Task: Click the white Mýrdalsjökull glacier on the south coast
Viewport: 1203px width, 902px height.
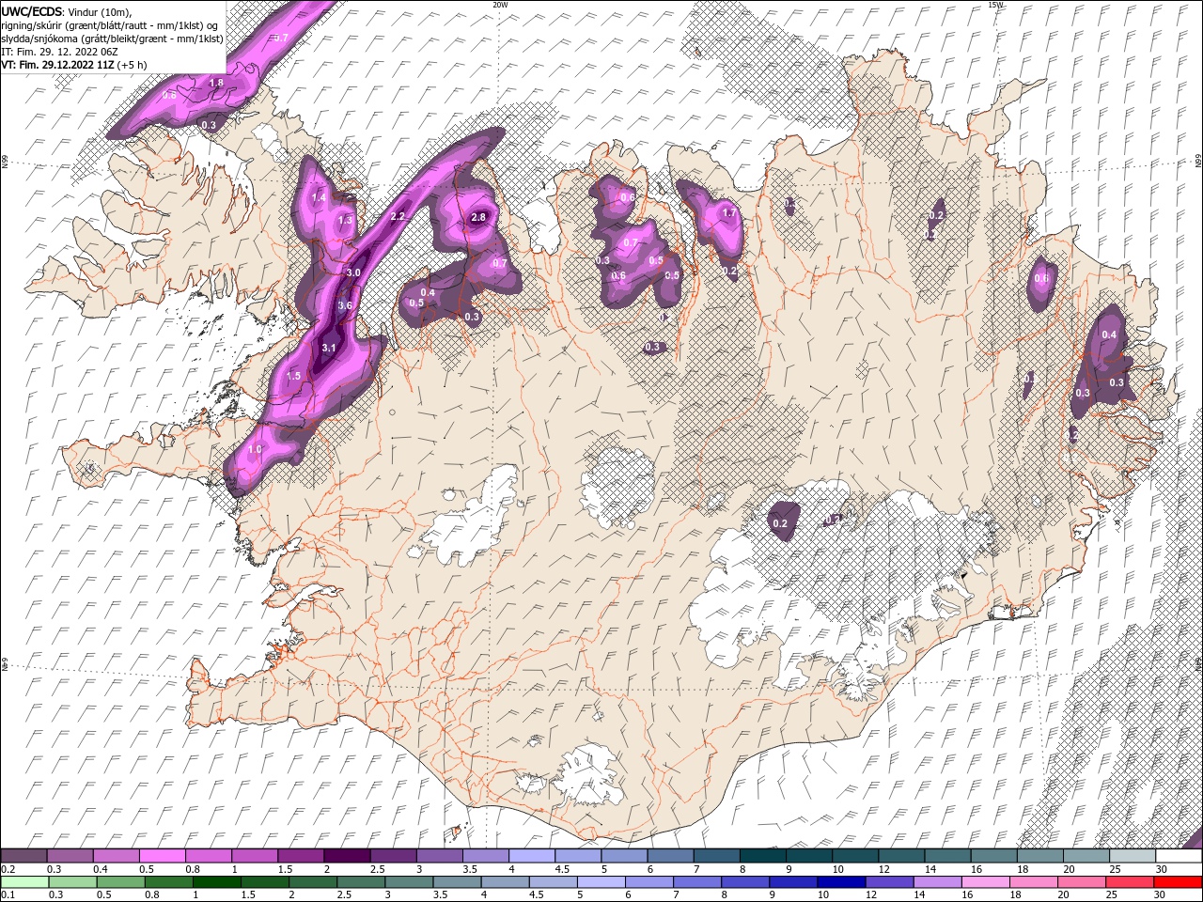Action: coord(590,772)
